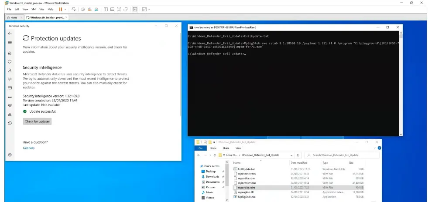Expand stretch guest dropdown arrow
The width and height of the screenshot is (428, 202).
point(149,9)
